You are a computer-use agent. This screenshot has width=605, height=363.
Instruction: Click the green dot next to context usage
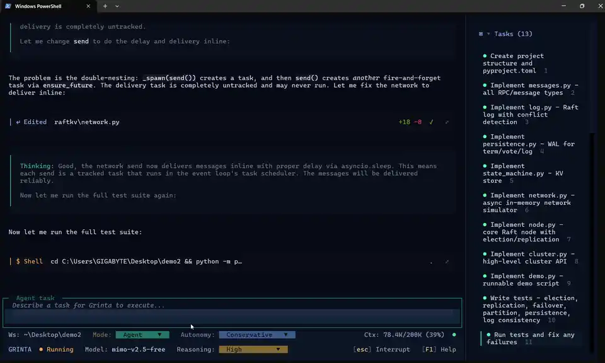[454, 335]
